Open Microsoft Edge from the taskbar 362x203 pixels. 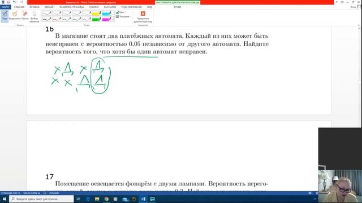88,199
